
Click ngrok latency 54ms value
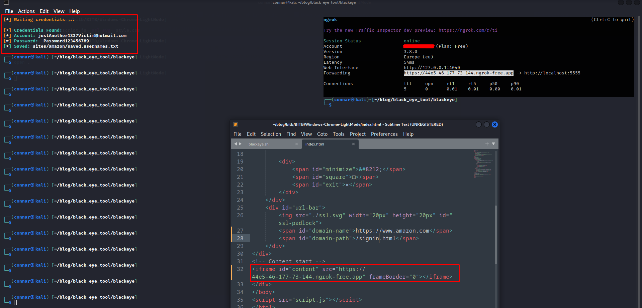pyautogui.click(x=409, y=62)
